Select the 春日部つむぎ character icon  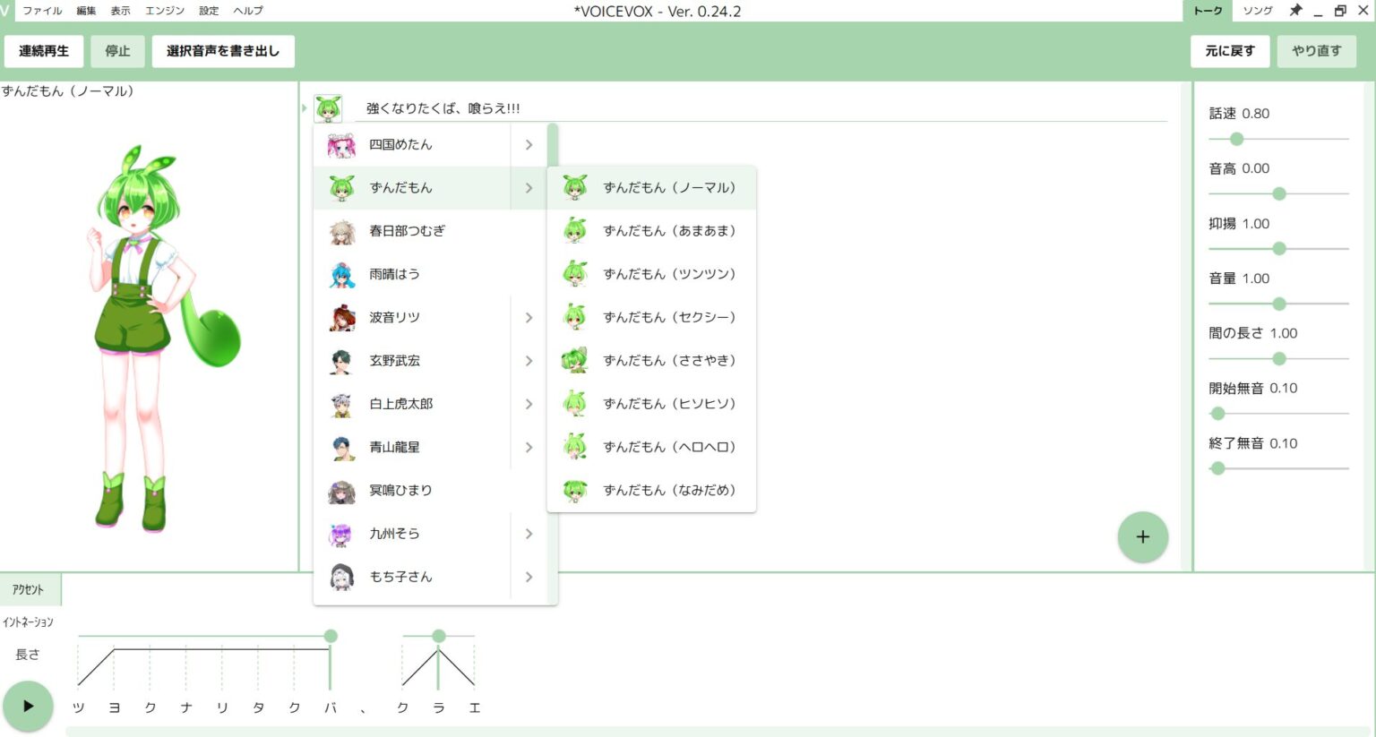coord(341,231)
